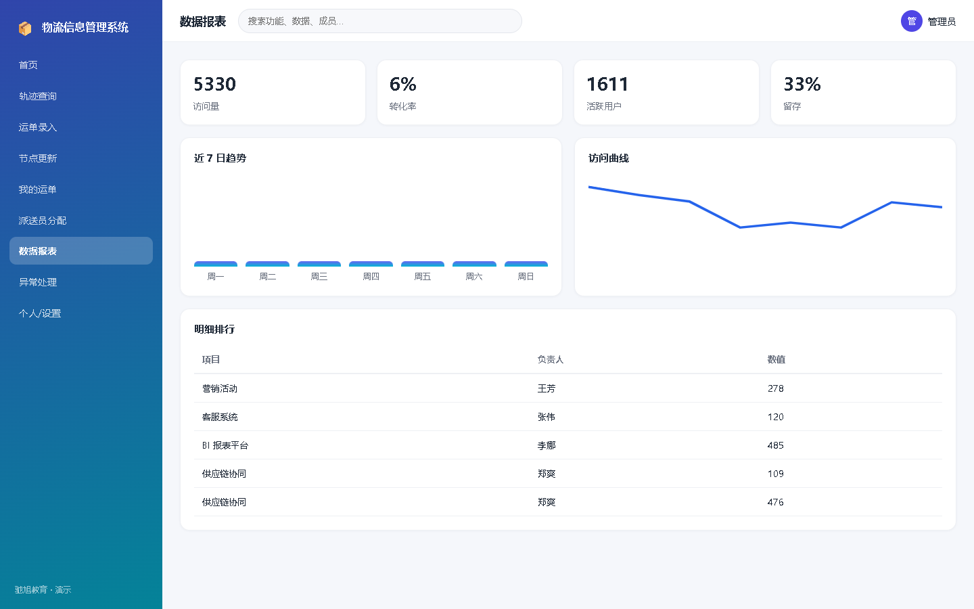Select the BI 报表平台 table row
The image size is (974, 609).
point(568,445)
